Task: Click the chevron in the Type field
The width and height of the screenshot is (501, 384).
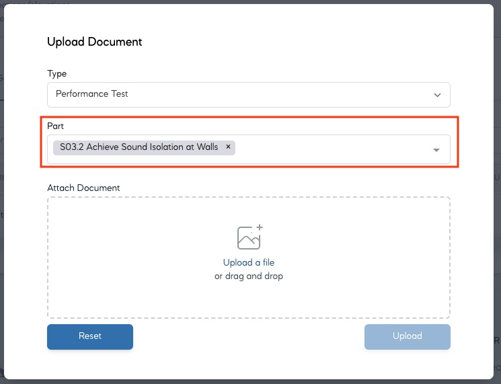Action: pyautogui.click(x=437, y=95)
